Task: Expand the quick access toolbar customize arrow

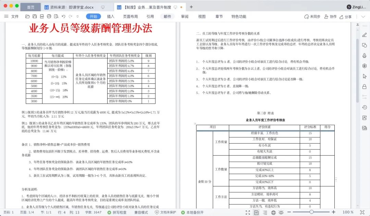Action: click(x=77, y=16)
